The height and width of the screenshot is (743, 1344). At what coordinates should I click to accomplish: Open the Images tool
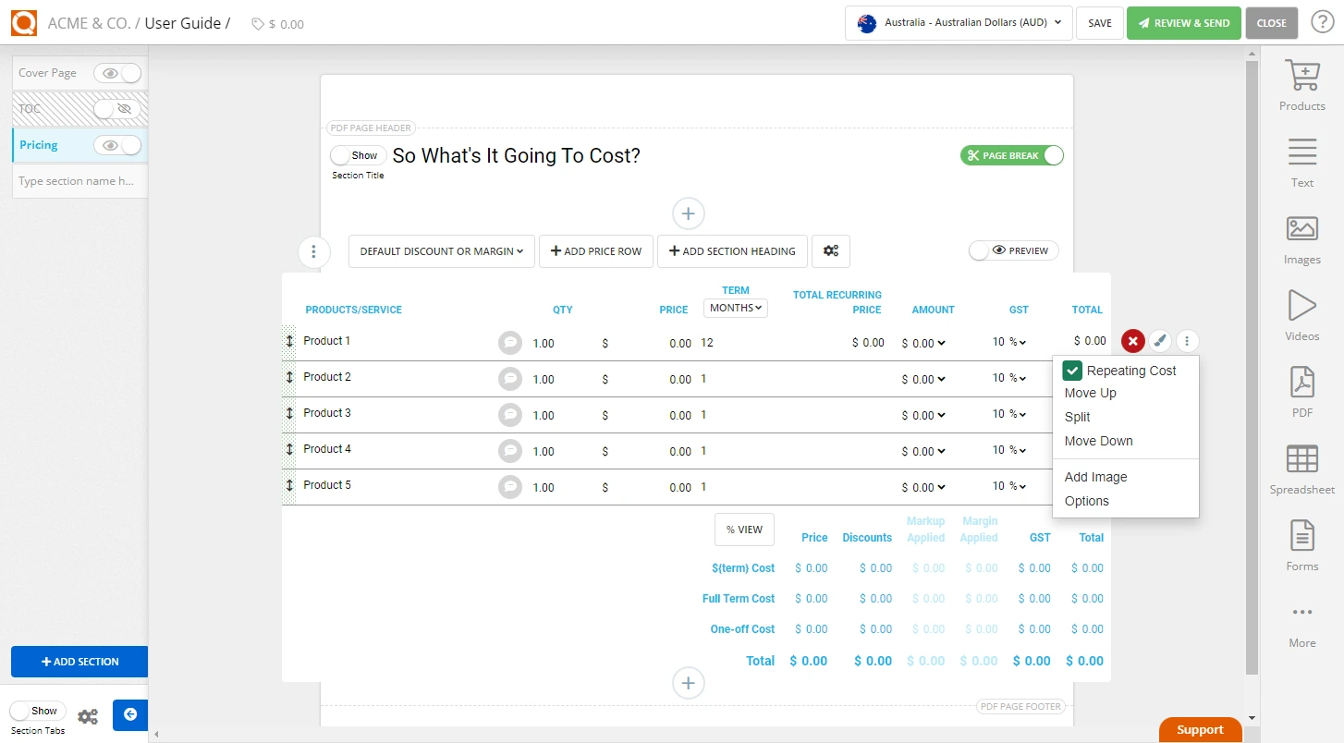(1301, 239)
